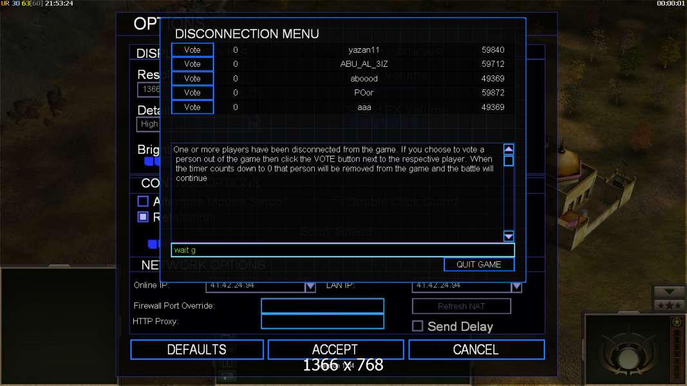Click player name 'POor'
Image resolution: width=687 pixels, height=386 pixels.
(364, 93)
